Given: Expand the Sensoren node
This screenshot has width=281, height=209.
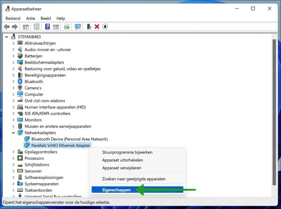Looking at the screenshot, I should click(x=13, y=171).
